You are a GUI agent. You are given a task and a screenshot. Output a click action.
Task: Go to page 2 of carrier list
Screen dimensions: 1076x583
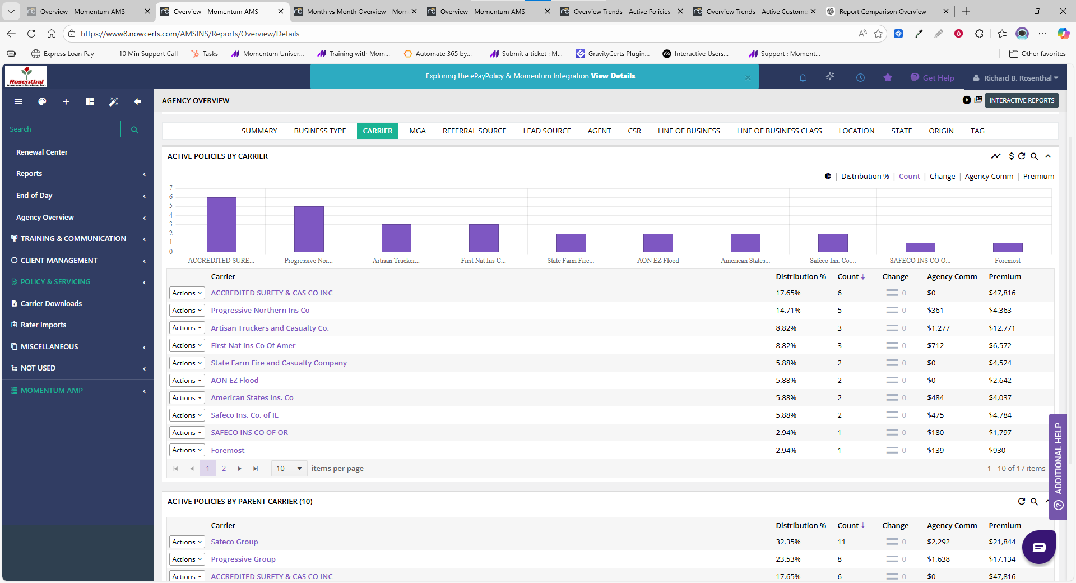pyautogui.click(x=224, y=469)
